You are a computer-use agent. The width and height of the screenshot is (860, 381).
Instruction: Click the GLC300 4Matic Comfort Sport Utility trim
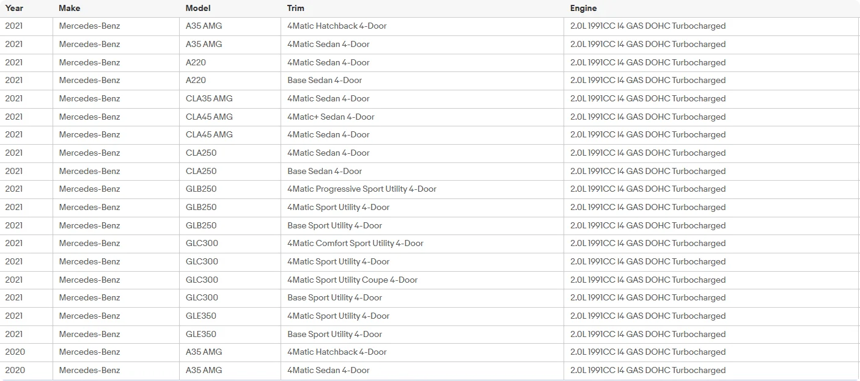coord(355,244)
